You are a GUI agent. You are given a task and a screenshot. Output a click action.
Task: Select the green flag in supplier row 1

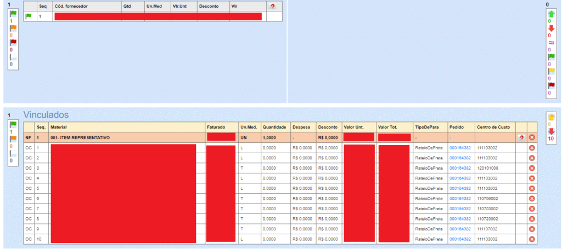(29, 16)
